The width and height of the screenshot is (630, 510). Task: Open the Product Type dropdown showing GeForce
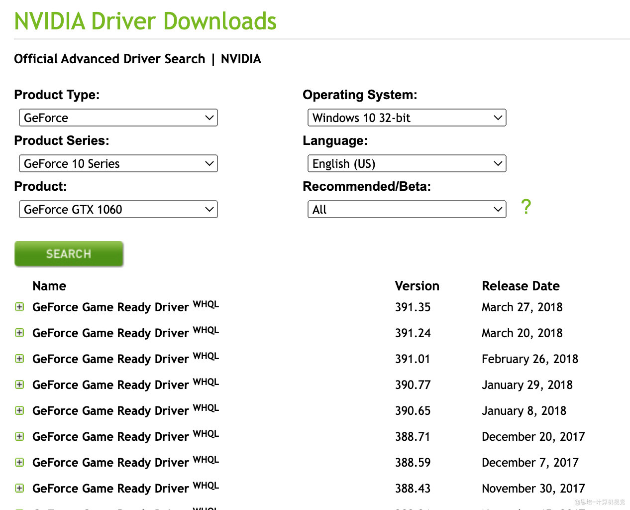click(x=118, y=118)
